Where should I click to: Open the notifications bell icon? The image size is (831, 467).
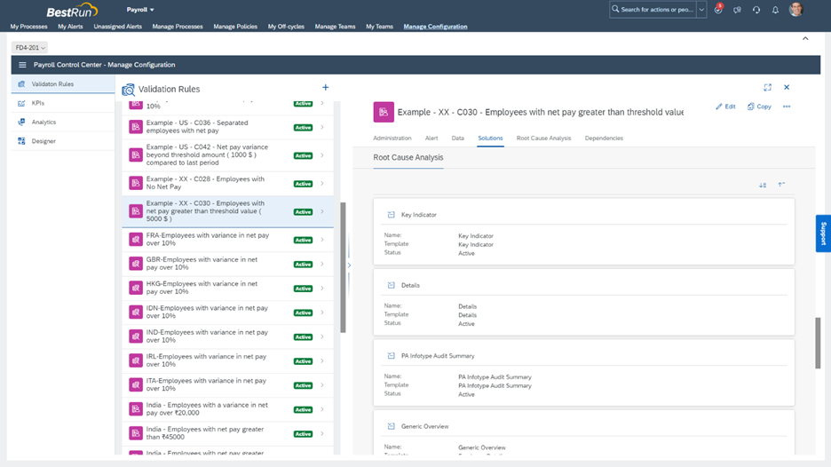(x=775, y=10)
